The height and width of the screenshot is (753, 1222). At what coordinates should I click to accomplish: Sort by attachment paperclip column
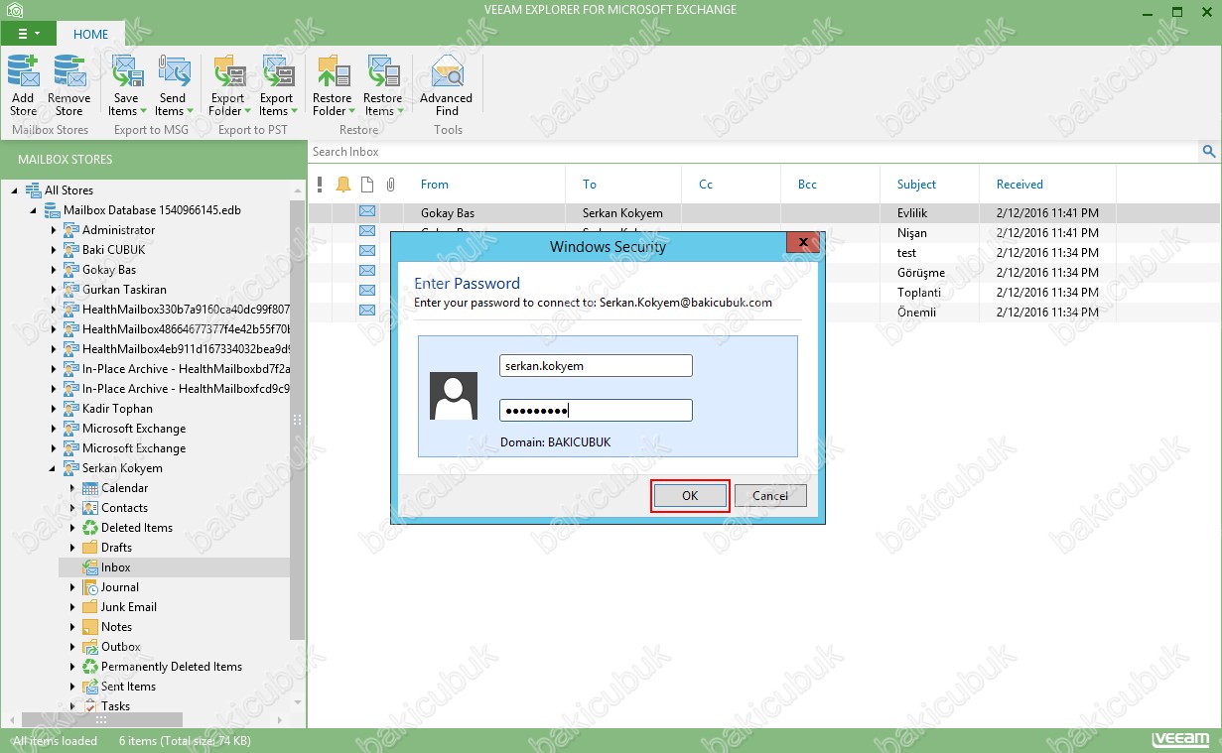391,185
